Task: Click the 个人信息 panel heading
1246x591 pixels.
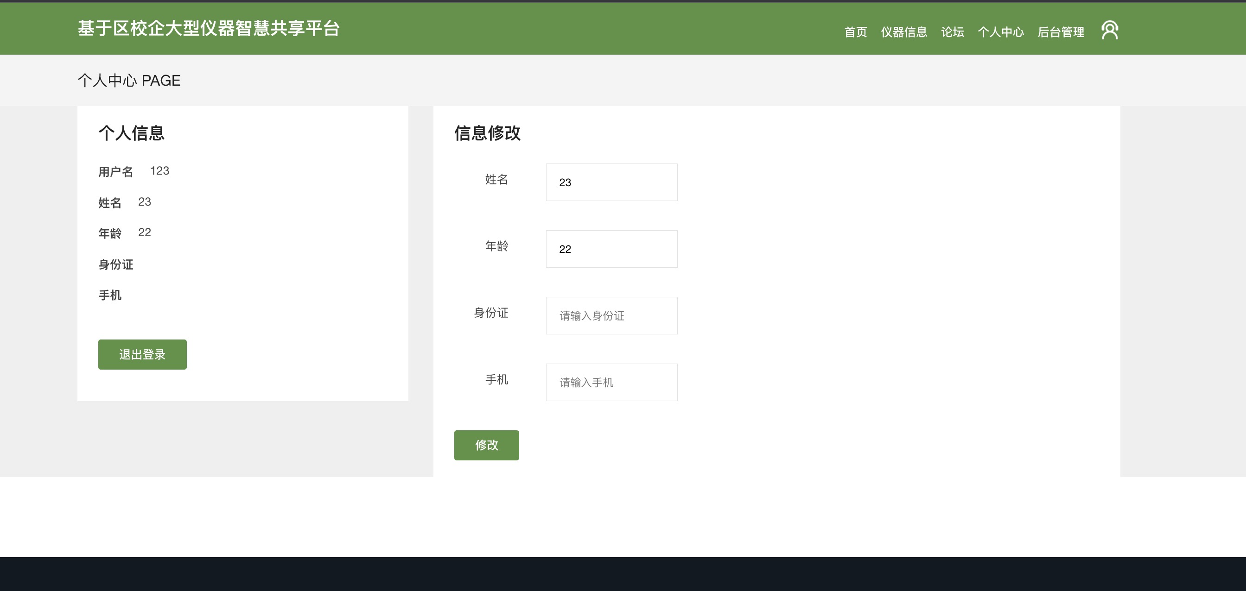Action: [x=131, y=133]
